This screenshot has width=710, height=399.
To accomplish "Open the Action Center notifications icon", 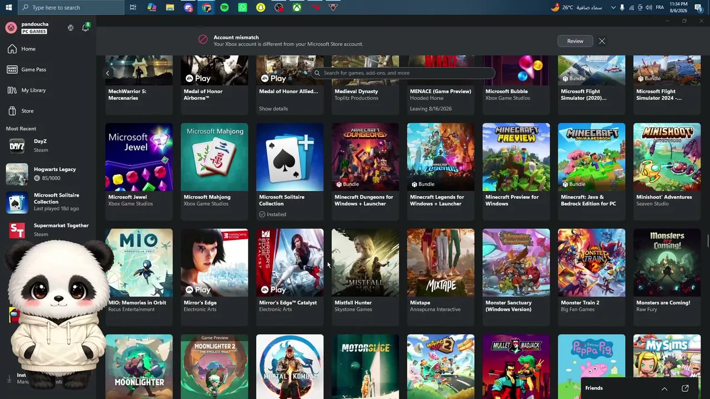I will pyautogui.click(x=698, y=7).
